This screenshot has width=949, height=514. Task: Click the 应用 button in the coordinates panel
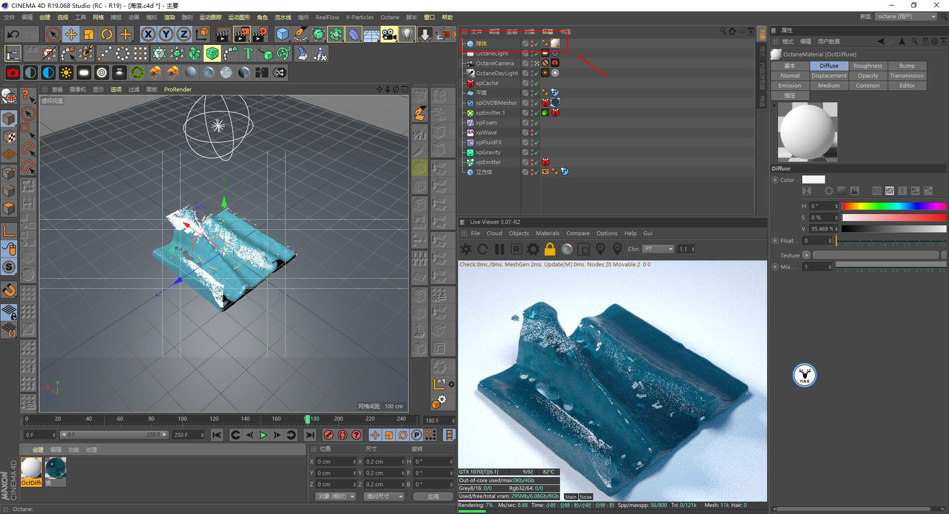click(433, 497)
